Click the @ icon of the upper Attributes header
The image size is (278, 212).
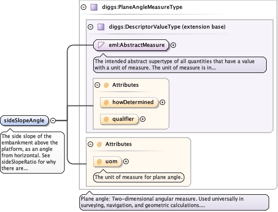point(106,85)
